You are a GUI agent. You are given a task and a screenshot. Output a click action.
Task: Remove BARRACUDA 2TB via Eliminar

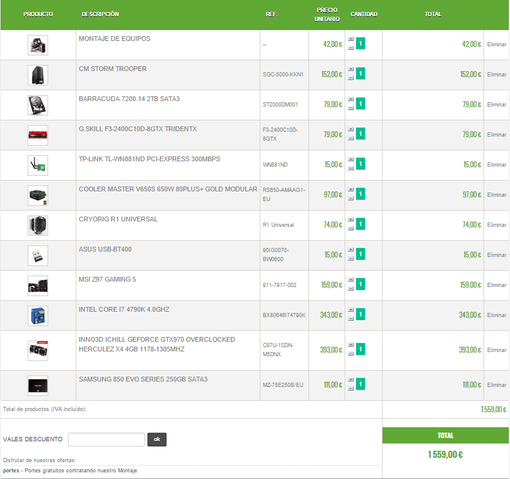click(497, 105)
